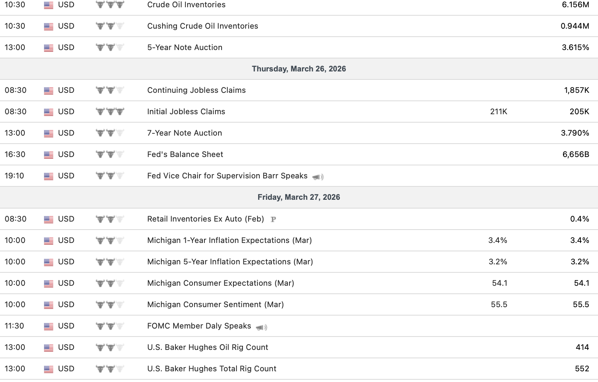The width and height of the screenshot is (598, 382).
Task: Click the Friday, March 27, 2026 date header
Action: pyautogui.click(x=299, y=197)
